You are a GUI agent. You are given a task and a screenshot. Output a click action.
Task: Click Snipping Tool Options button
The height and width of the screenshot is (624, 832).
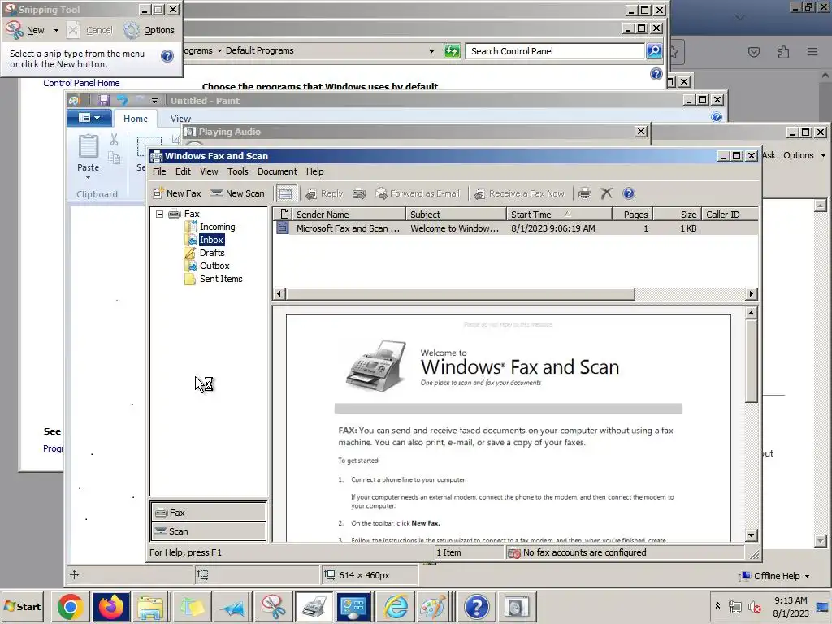149,30
